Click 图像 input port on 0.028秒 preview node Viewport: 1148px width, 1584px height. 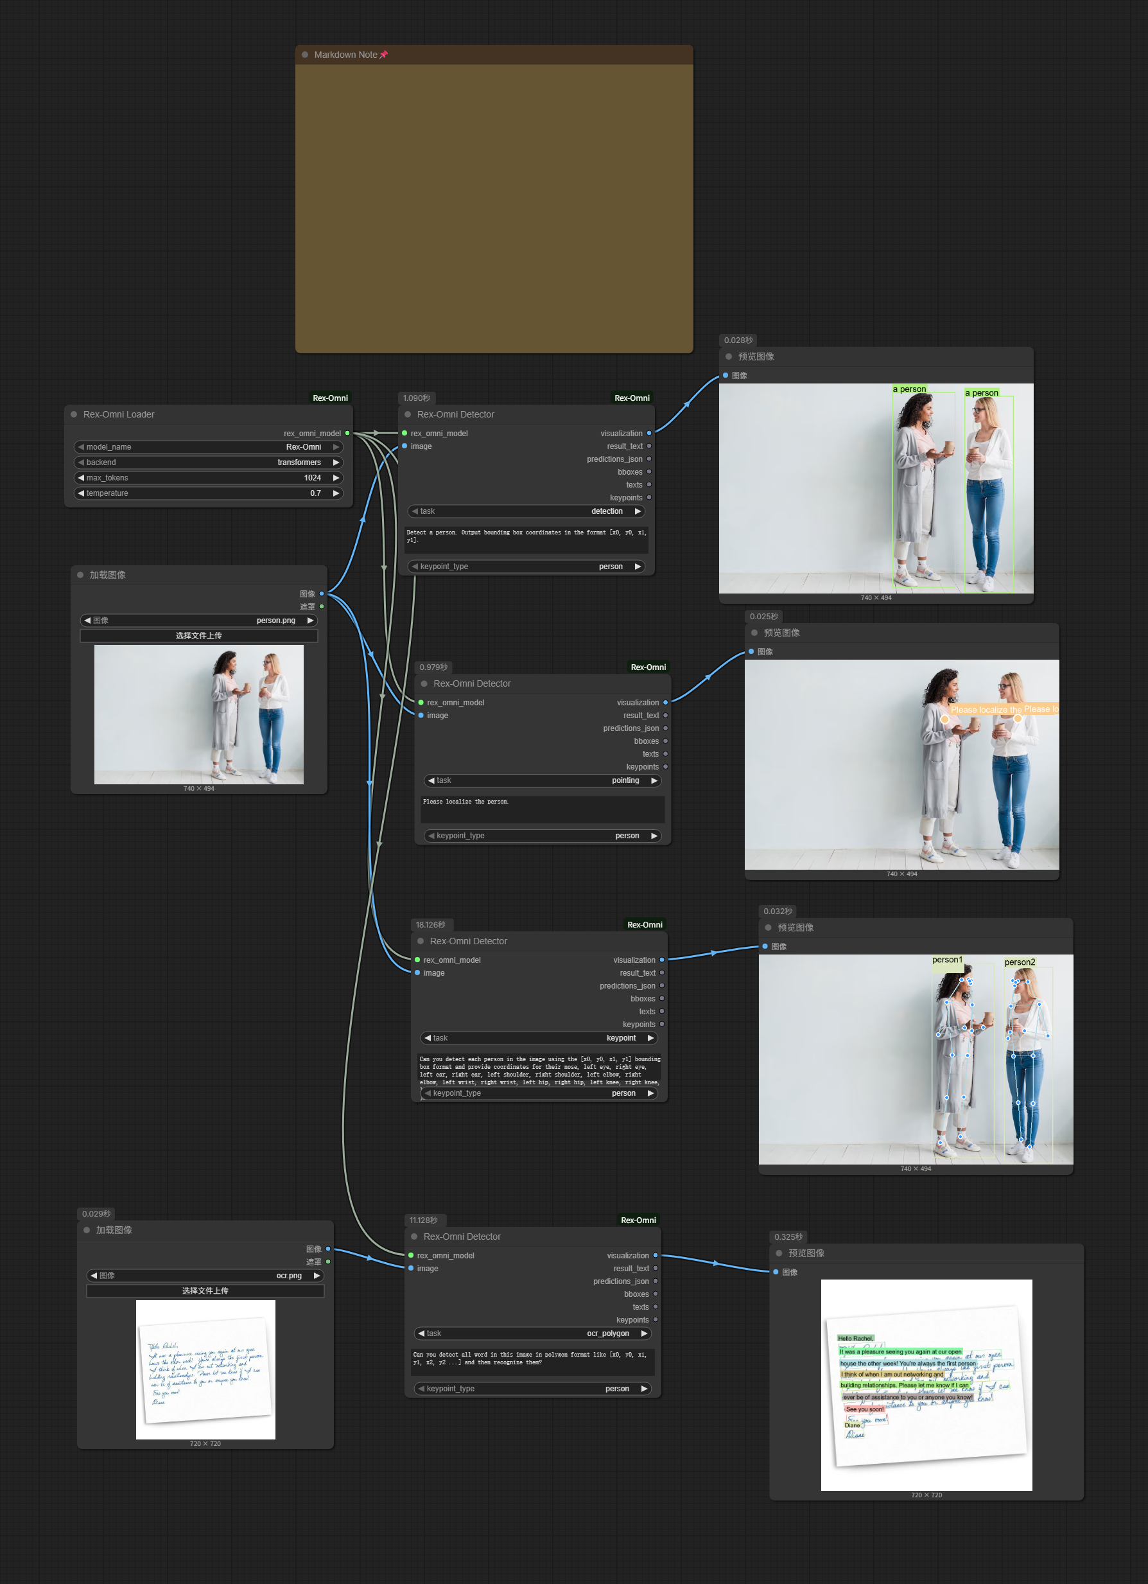pyautogui.click(x=726, y=375)
